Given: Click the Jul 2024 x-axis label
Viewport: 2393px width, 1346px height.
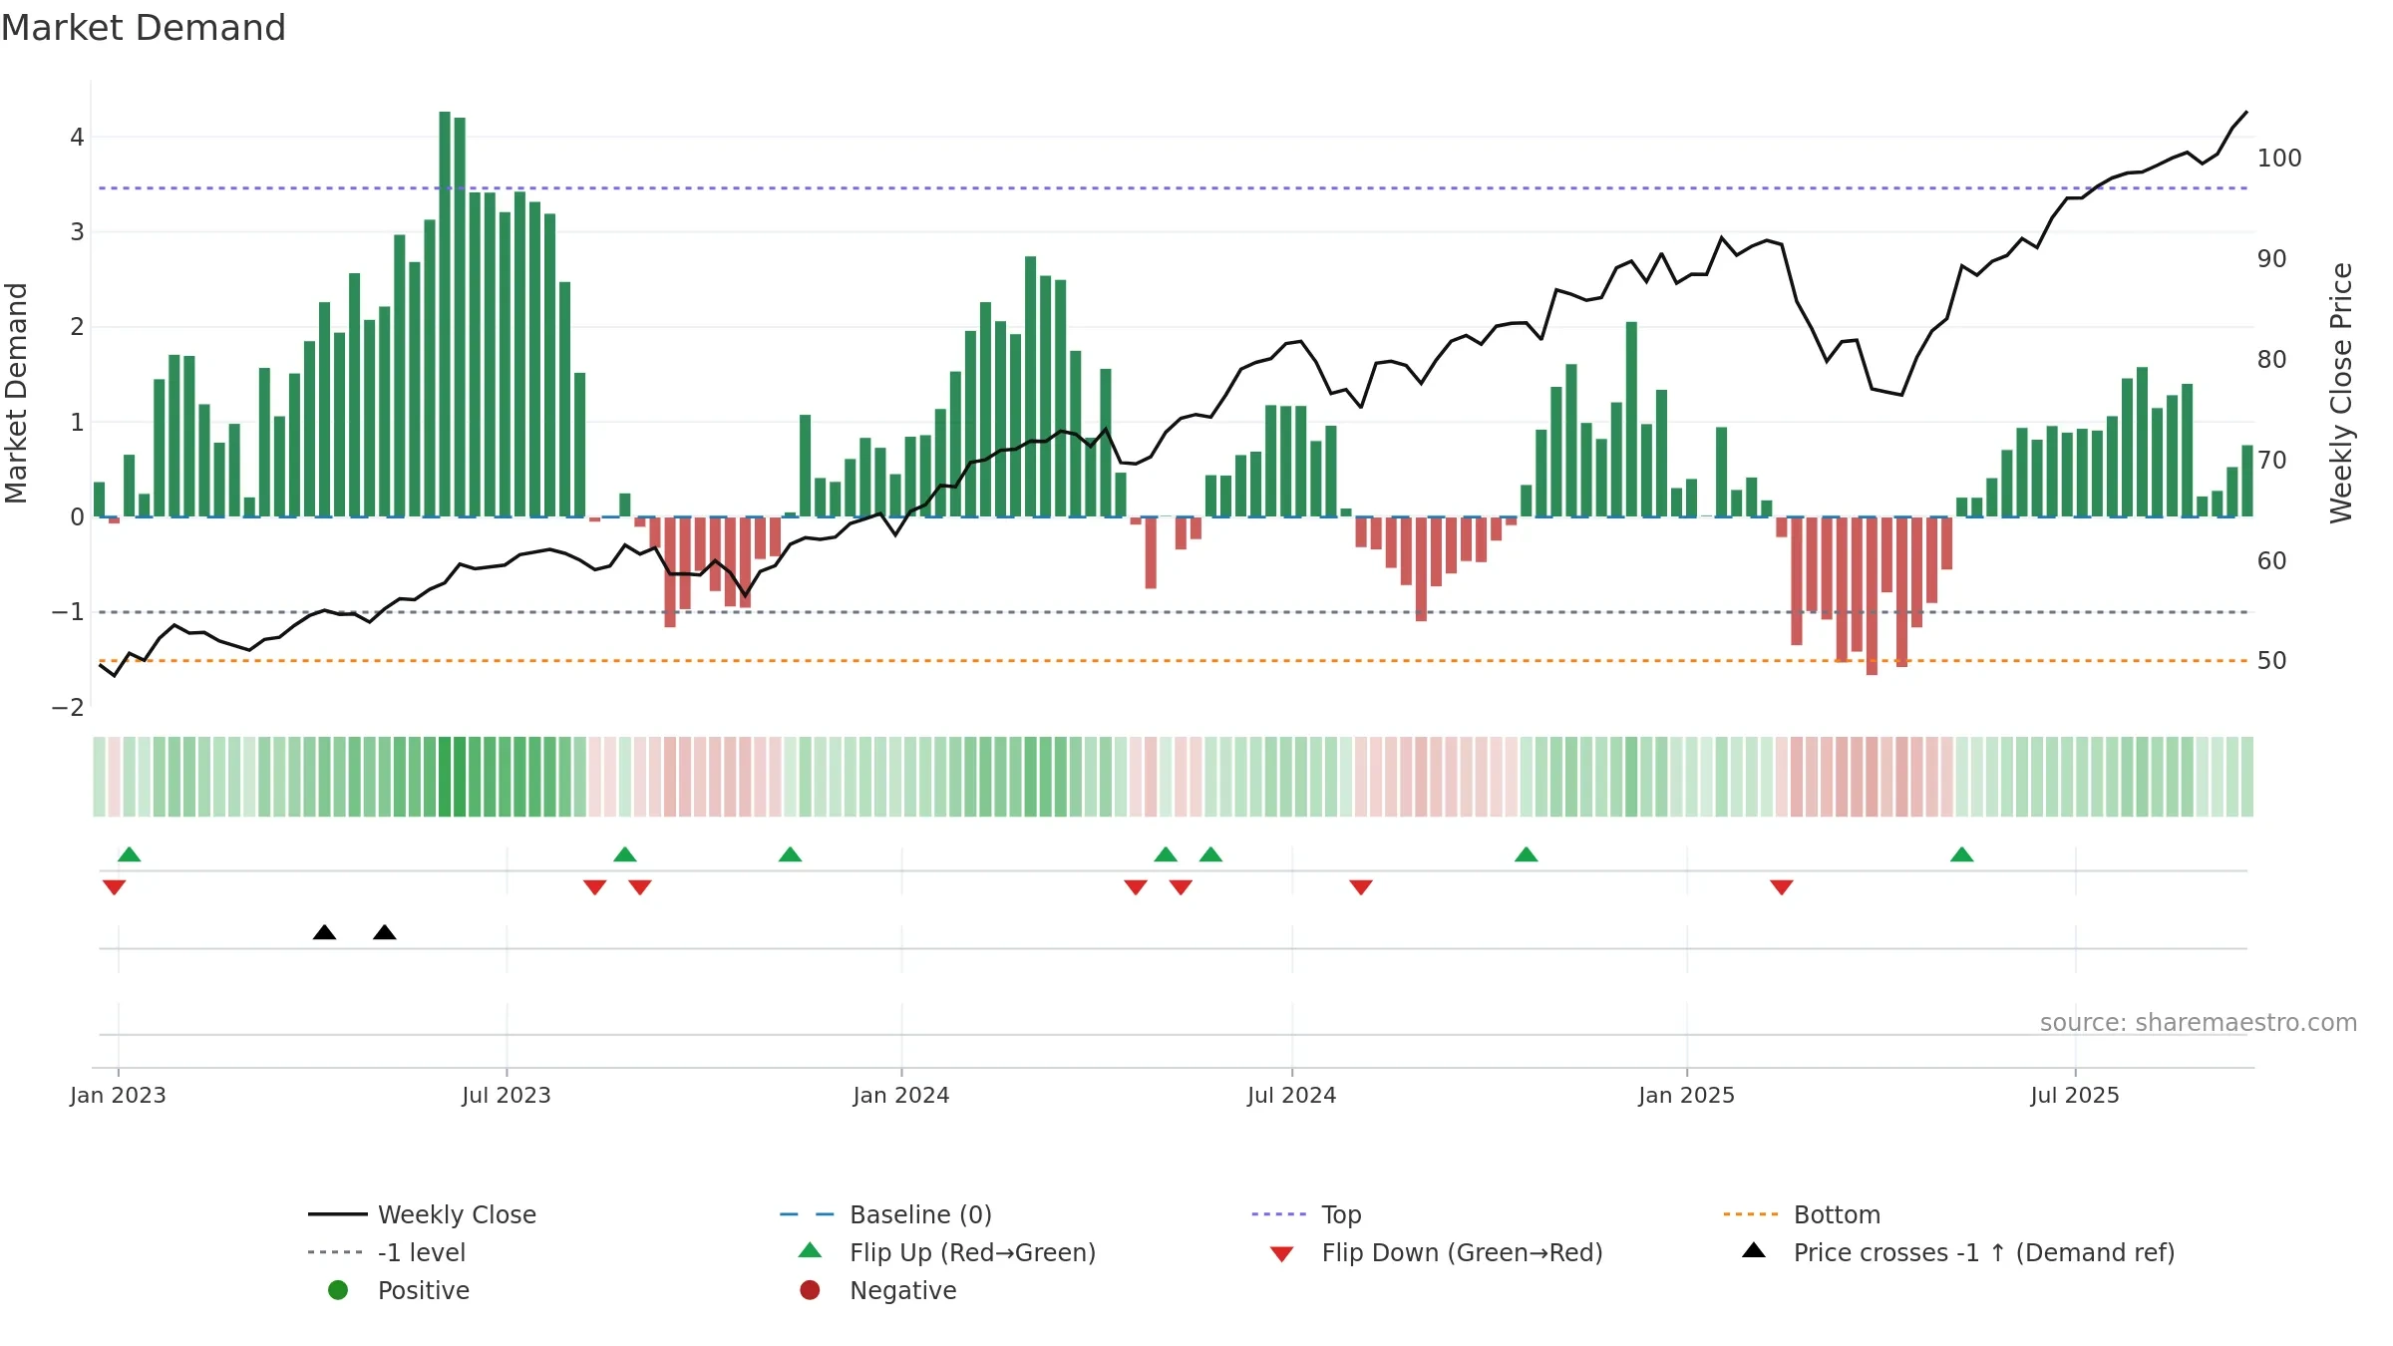Looking at the screenshot, I should (1292, 1095).
